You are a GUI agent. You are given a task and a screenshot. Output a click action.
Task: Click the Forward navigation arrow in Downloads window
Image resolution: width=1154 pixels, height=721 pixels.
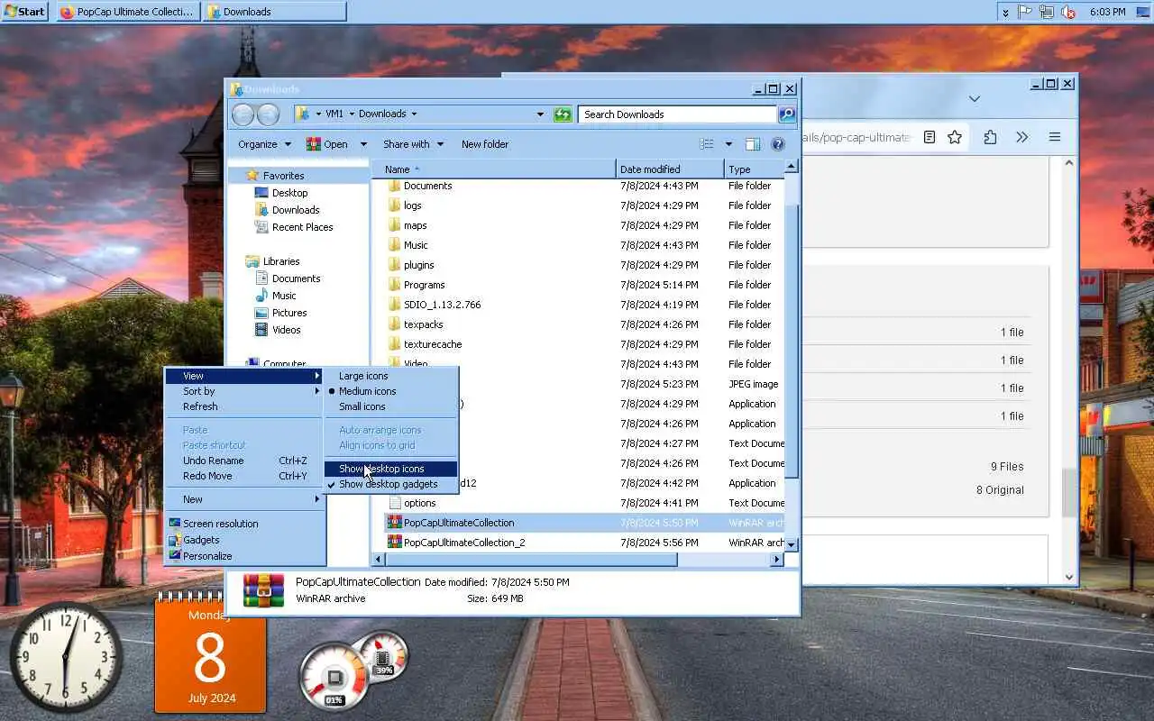[x=268, y=114]
